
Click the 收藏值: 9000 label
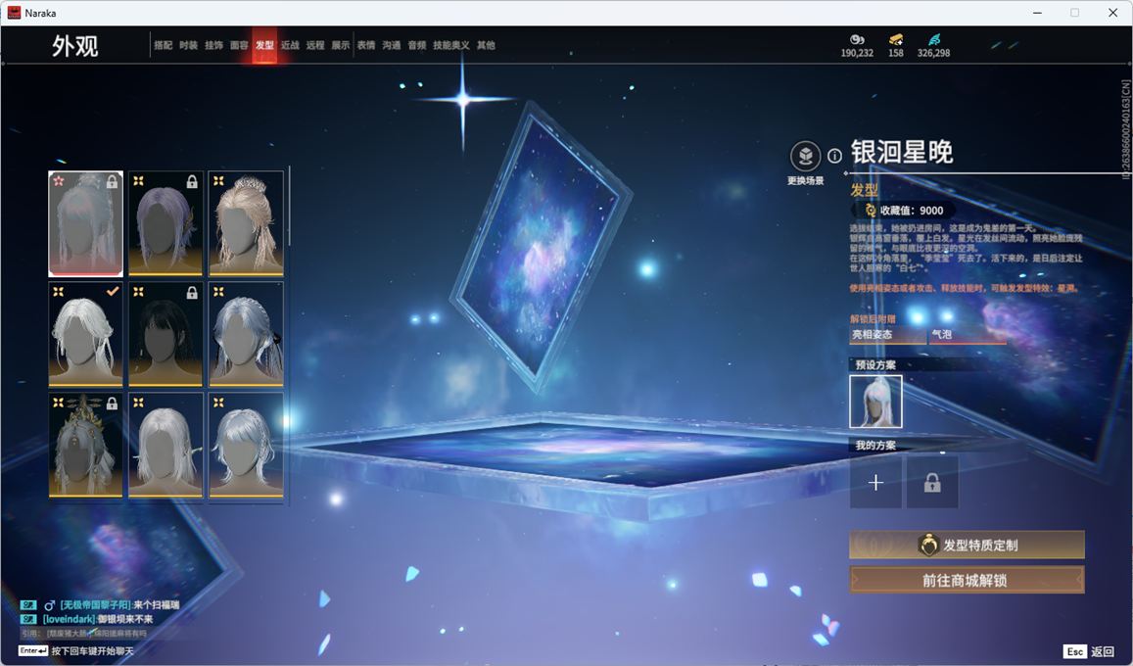click(x=911, y=211)
